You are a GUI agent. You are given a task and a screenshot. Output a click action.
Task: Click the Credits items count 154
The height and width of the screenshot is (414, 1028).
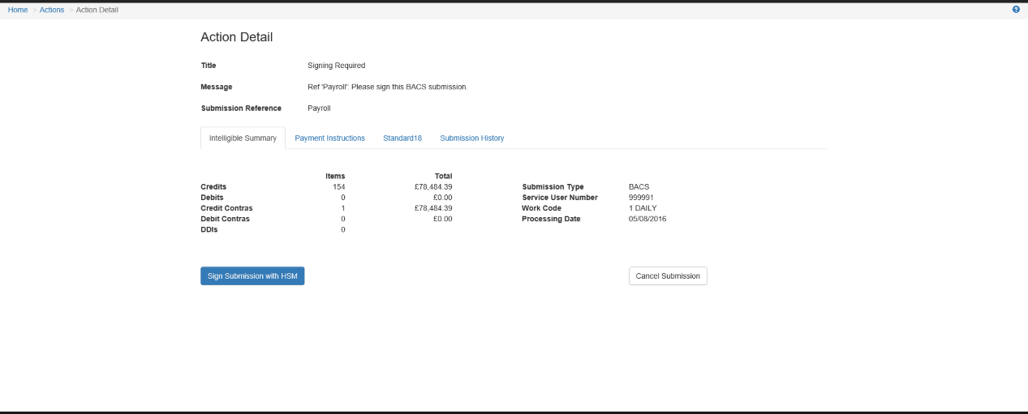[338, 187]
